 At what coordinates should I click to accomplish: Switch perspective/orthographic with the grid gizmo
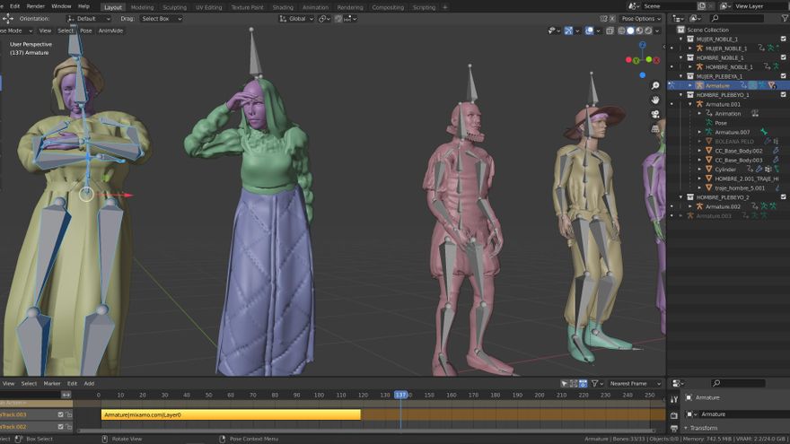coord(655,129)
